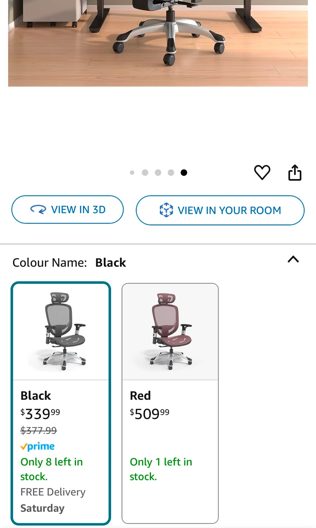This screenshot has height=528, width=316.
Task: Open the main product image of chair
Action: point(158,40)
